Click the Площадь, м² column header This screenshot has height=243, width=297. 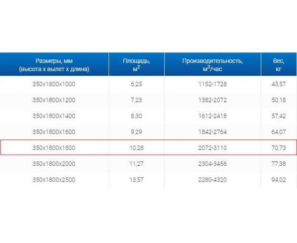click(137, 64)
